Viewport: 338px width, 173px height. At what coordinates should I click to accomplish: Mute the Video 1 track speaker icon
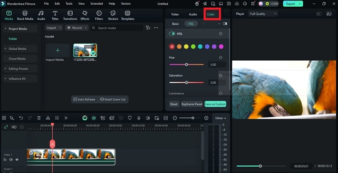pyautogui.click(x=11, y=159)
